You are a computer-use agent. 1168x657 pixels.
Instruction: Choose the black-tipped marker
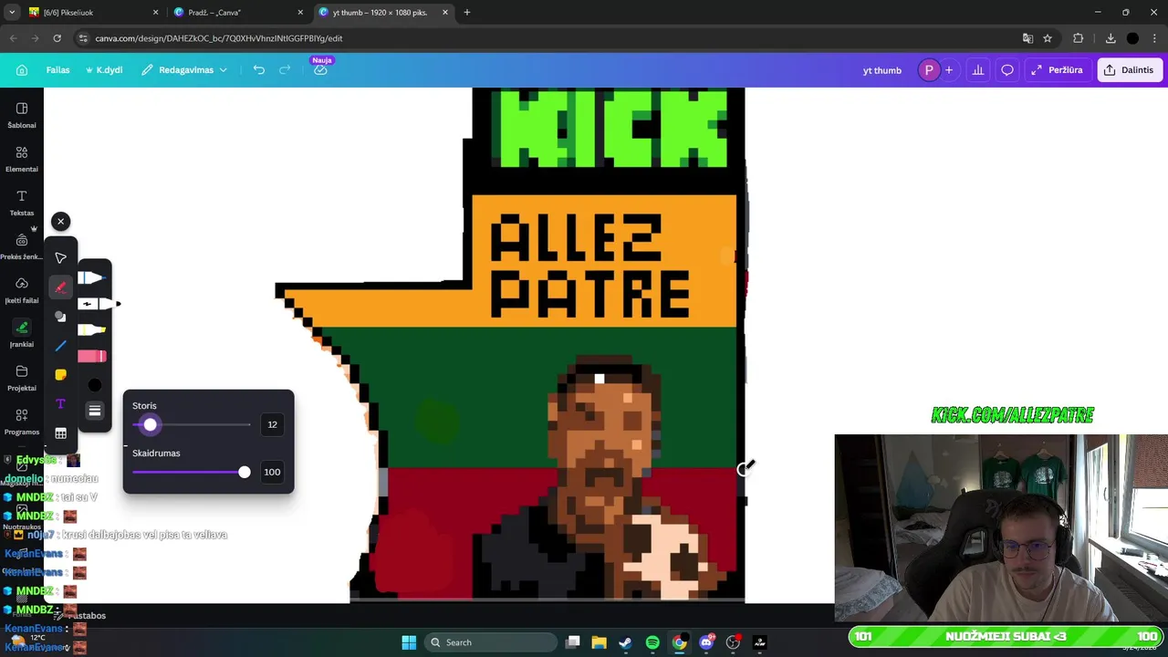point(97,304)
